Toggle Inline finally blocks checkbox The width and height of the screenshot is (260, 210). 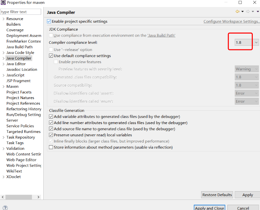pos(51,141)
